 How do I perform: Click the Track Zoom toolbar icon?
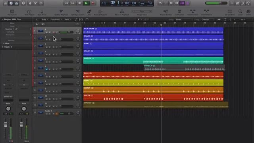click(12, 12)
